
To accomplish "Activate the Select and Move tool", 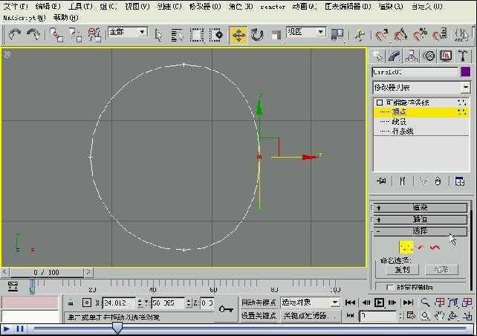I will (238, 35).
